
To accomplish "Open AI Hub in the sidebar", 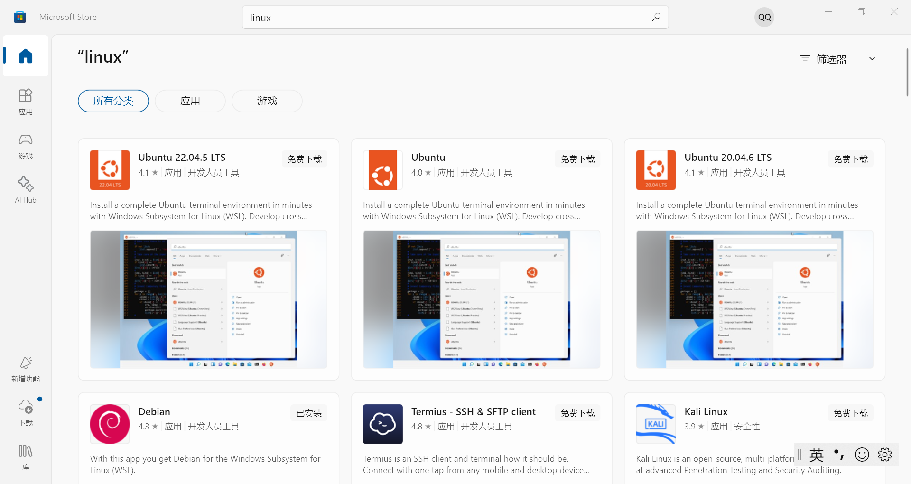I will [26, 190].
